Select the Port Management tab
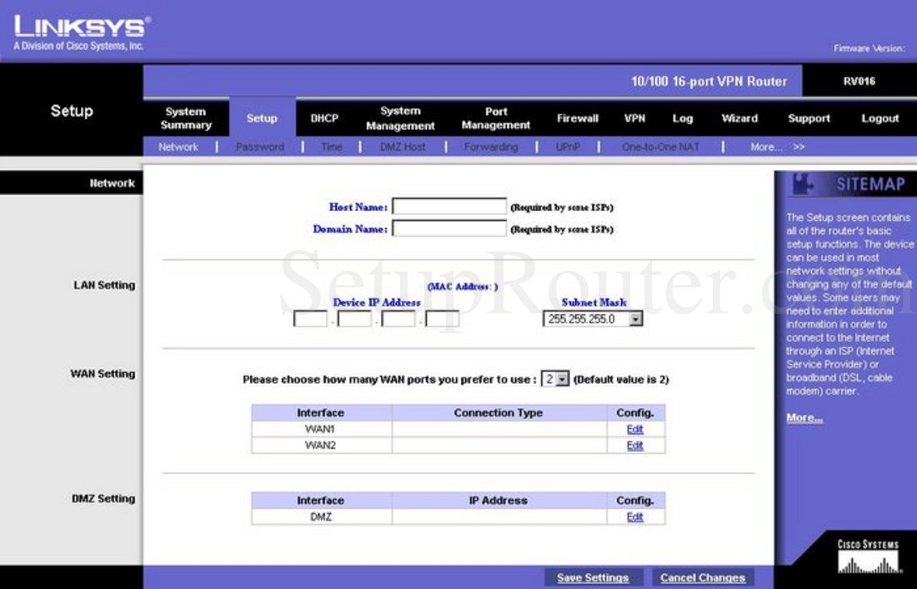This screenshot has height=589, width=917. (496, 118)
